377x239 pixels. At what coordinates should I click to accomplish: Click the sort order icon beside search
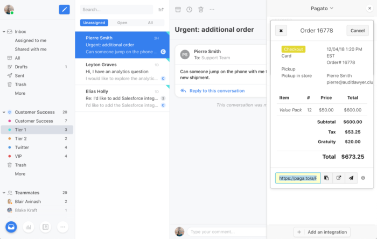point(161,10)
